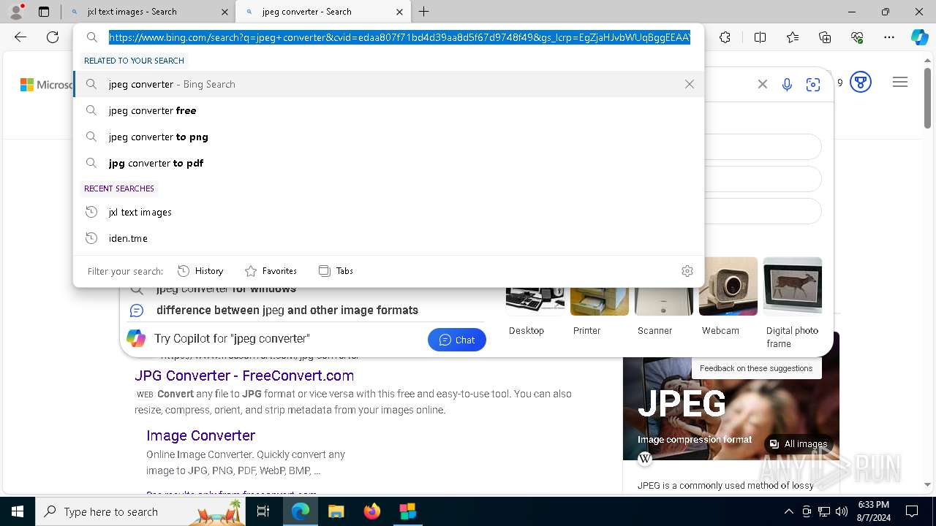Filter suggestions by Favorites
Screen dimensions: 936x526
[271, 271]
